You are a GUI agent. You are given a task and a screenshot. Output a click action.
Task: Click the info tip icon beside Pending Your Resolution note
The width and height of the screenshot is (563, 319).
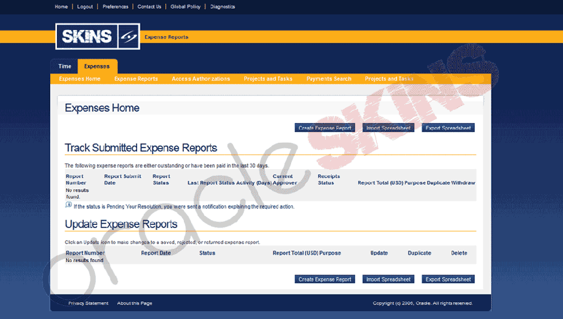68,205
